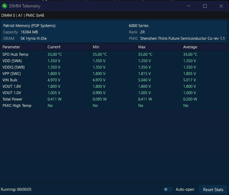The width and height of the screenshot is (229, 195).
Task: Click the DIMM 0 | A1 | PMIC 0x48 header
Action: pos(23,15)
